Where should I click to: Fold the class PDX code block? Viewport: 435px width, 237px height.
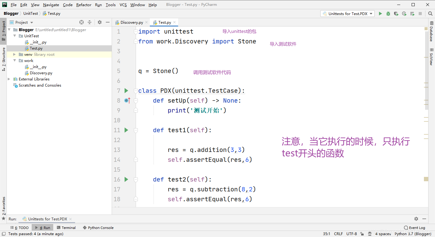(136, 91)
